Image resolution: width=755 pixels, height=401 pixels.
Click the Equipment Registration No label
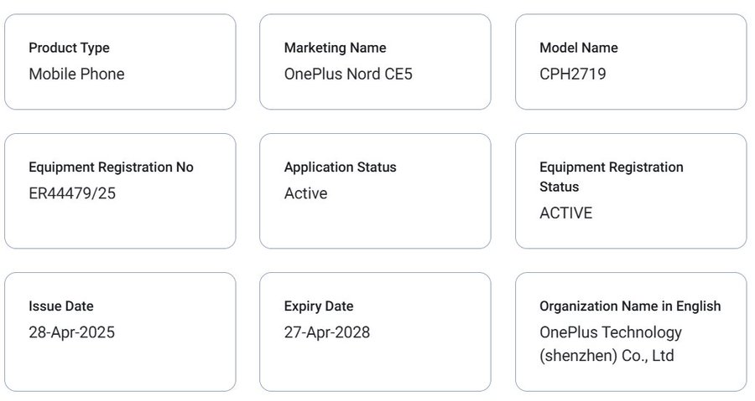112,167
